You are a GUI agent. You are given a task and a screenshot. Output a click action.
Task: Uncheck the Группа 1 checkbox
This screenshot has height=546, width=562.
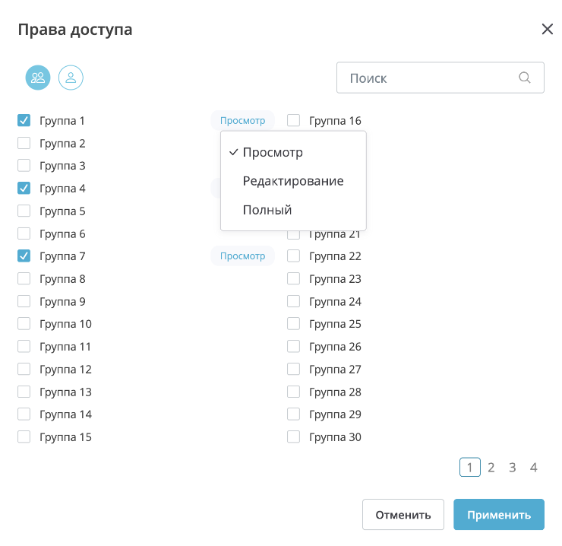click(x=24, y=120)
